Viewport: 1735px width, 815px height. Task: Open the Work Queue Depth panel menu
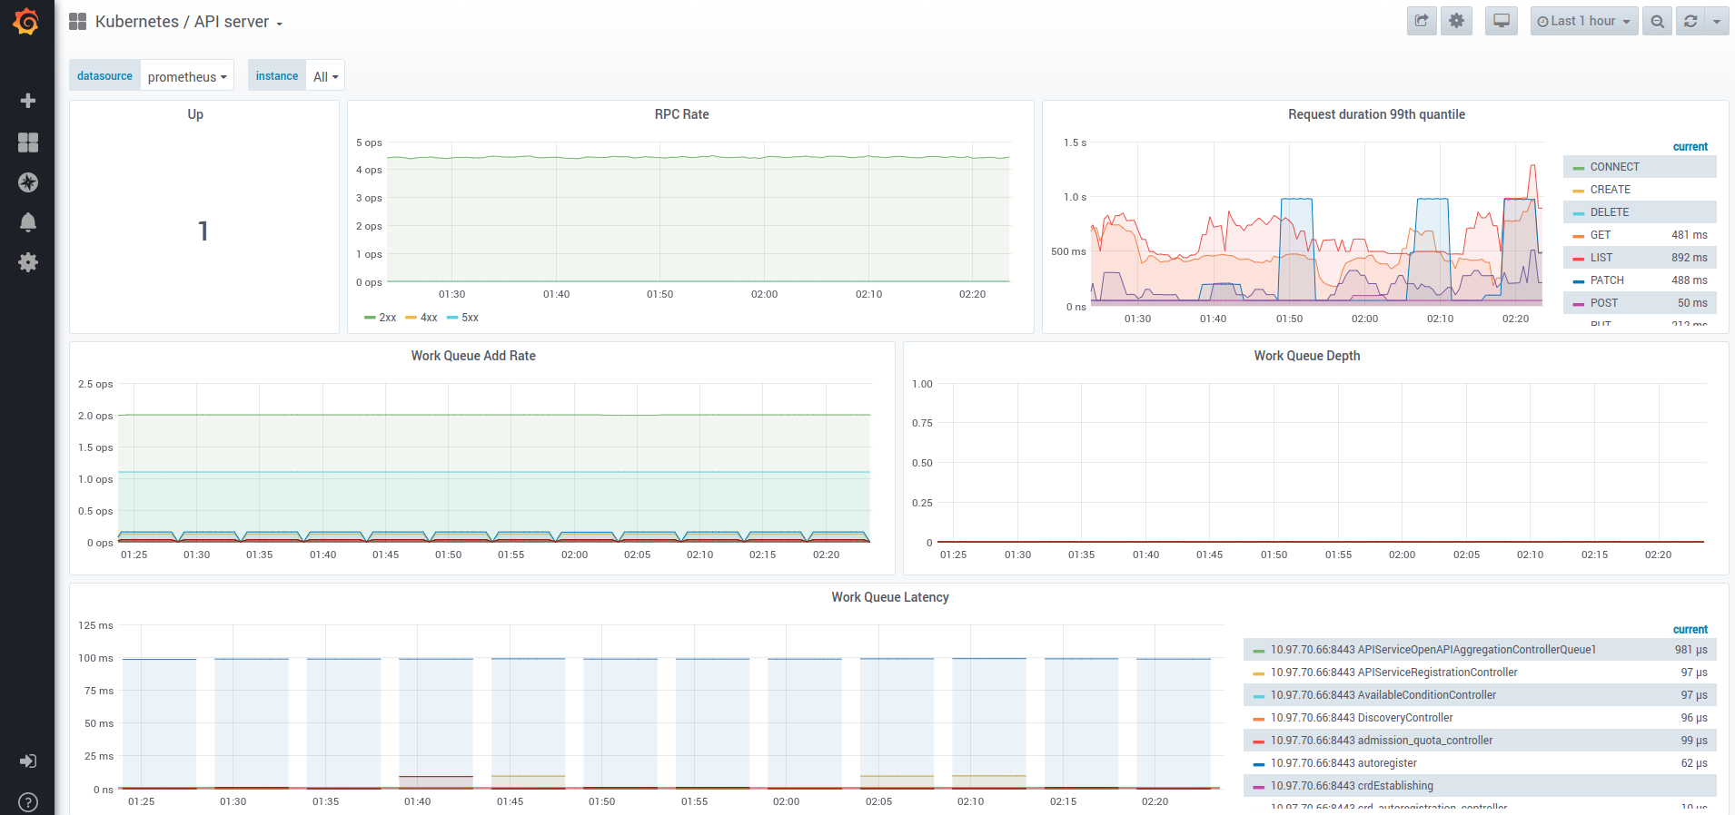coord(1307,356)
